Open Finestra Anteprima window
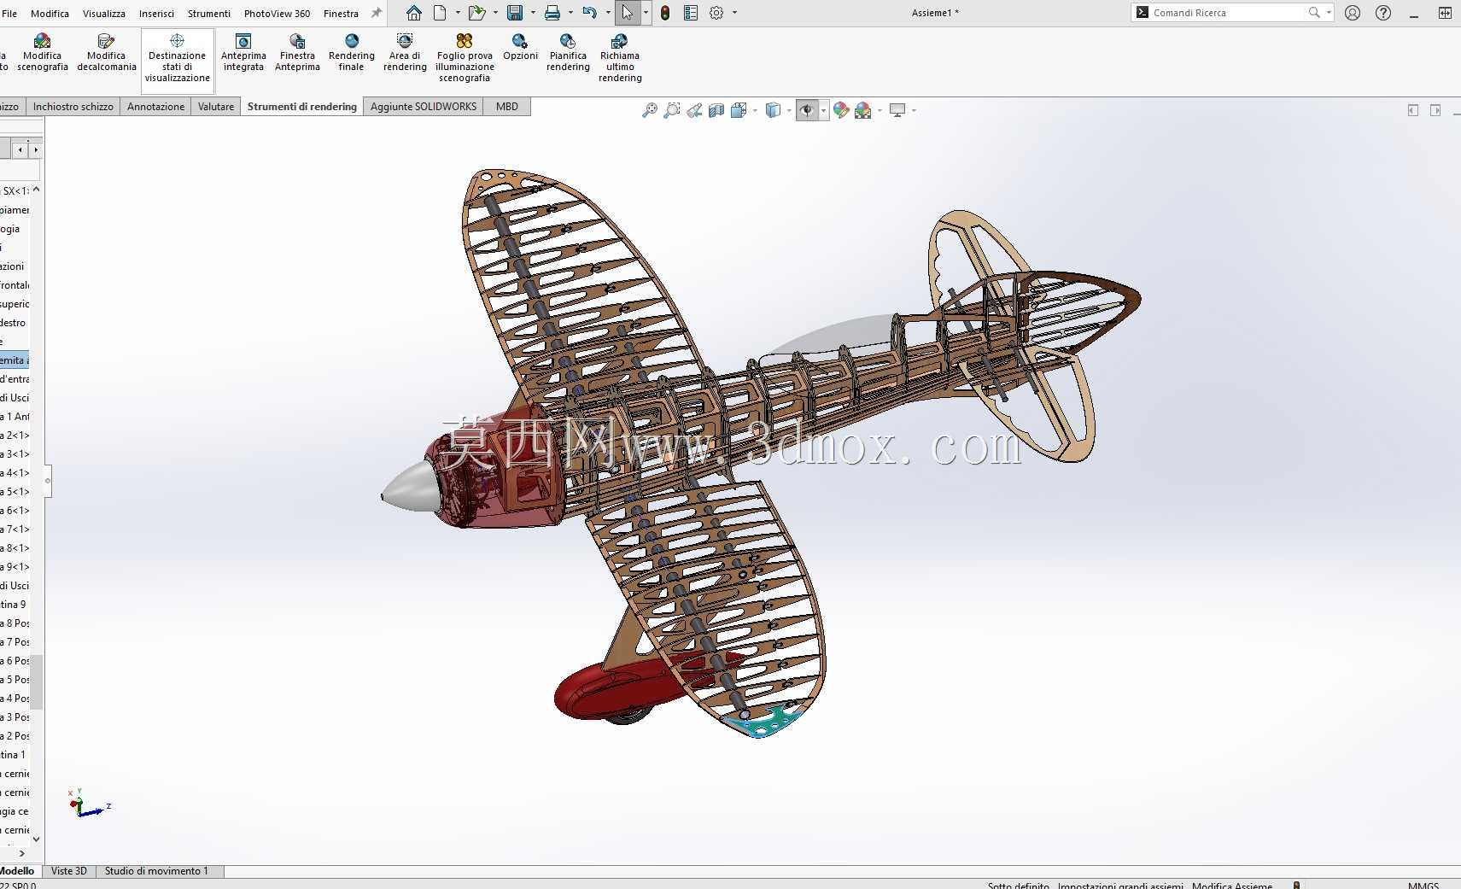Image resolution: width=1461 pixels, height=889 pixels. point(297,53)
